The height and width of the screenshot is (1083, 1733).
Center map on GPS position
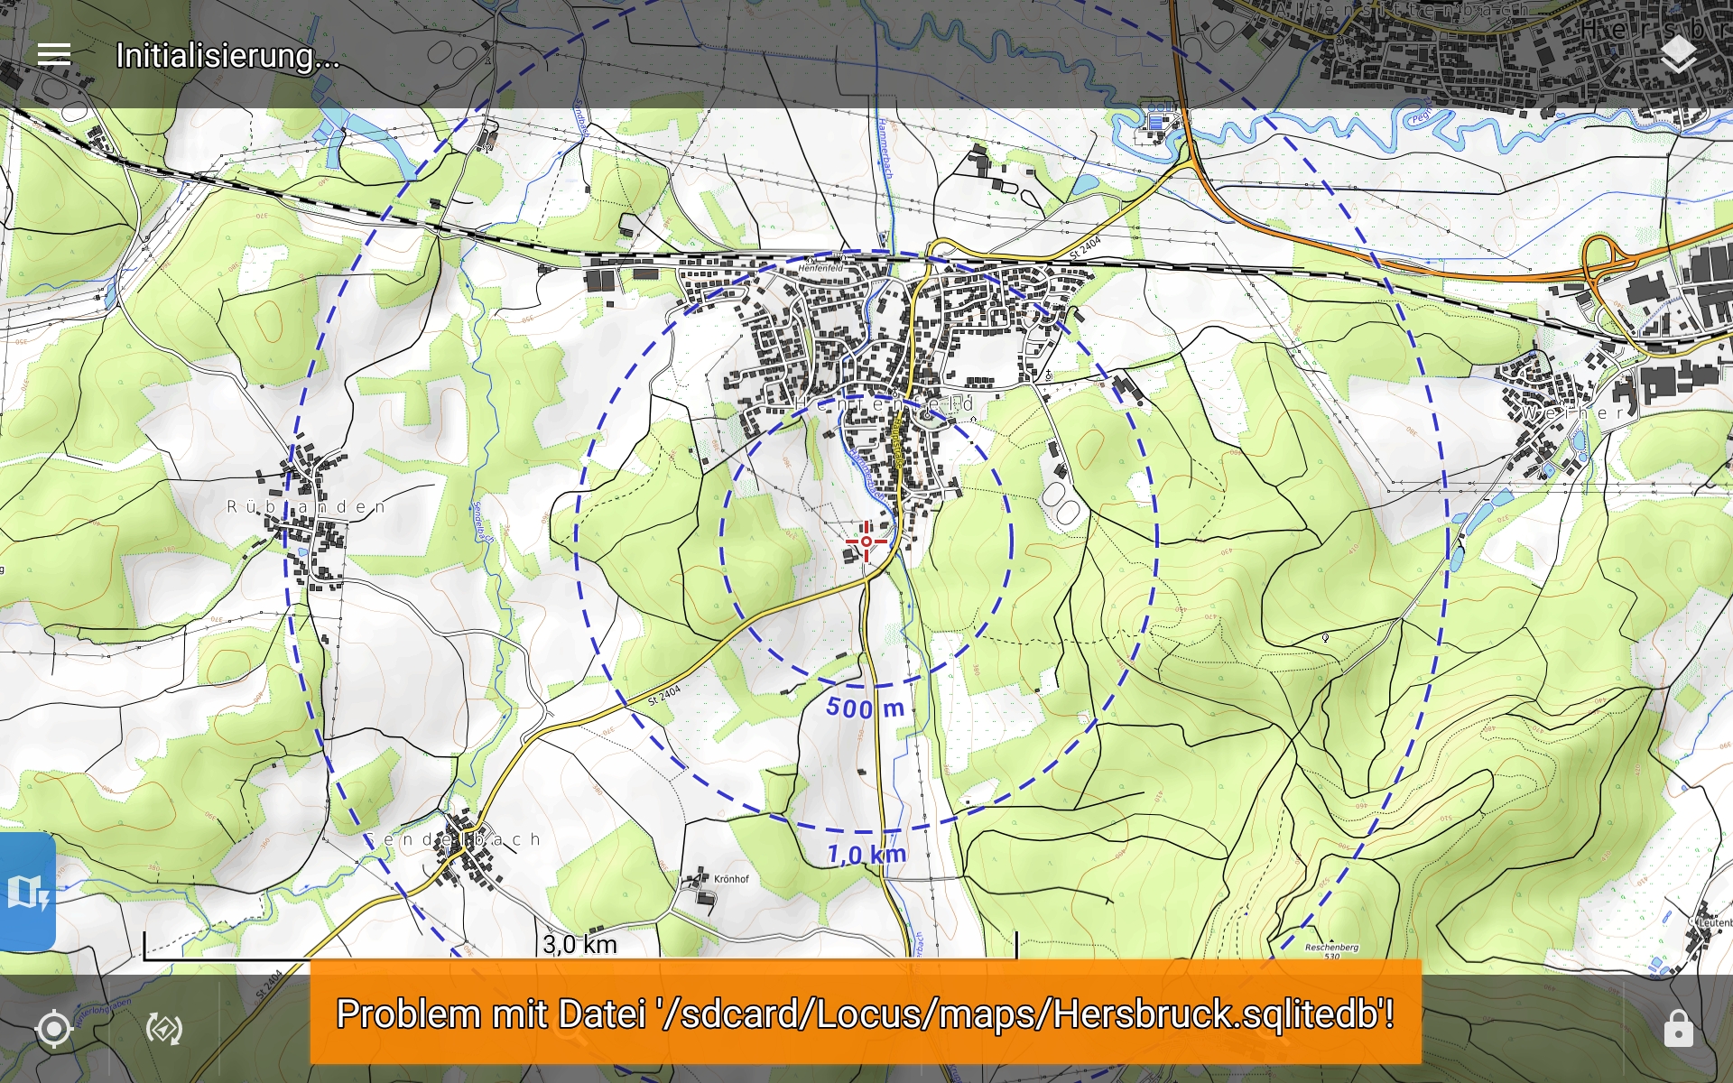coord(54,1029)
